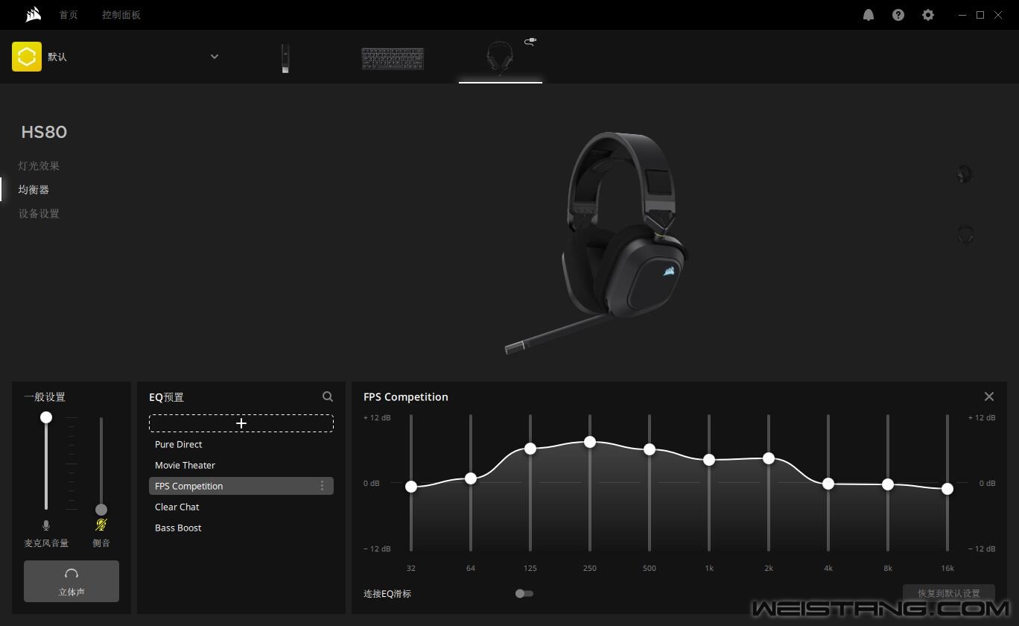Click the sidetone slider handle
1019x626 pixels.
(x=101, y=510)
